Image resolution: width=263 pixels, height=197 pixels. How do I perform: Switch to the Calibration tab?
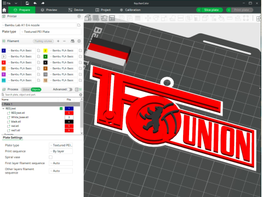coord(130,10)
